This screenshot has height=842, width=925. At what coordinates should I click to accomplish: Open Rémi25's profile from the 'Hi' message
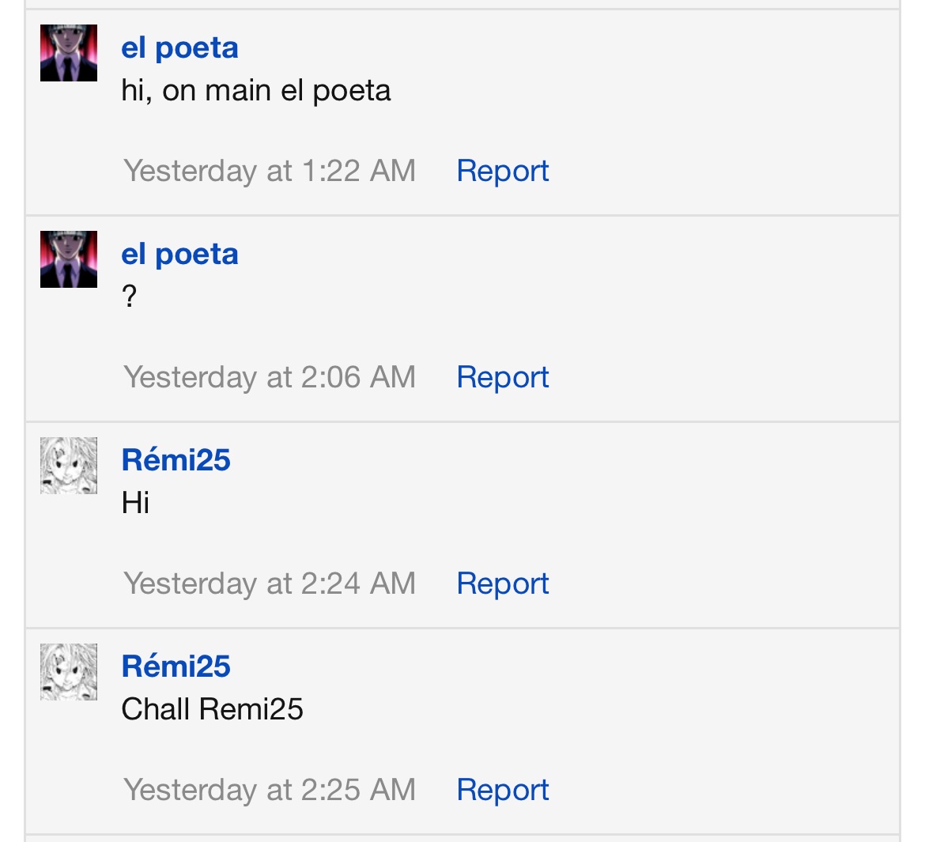pyautogui.click(x=176, y=460)
